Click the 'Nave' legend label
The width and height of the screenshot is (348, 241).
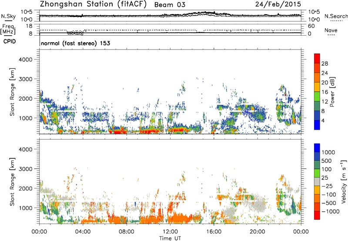click(x=331, y=30)
